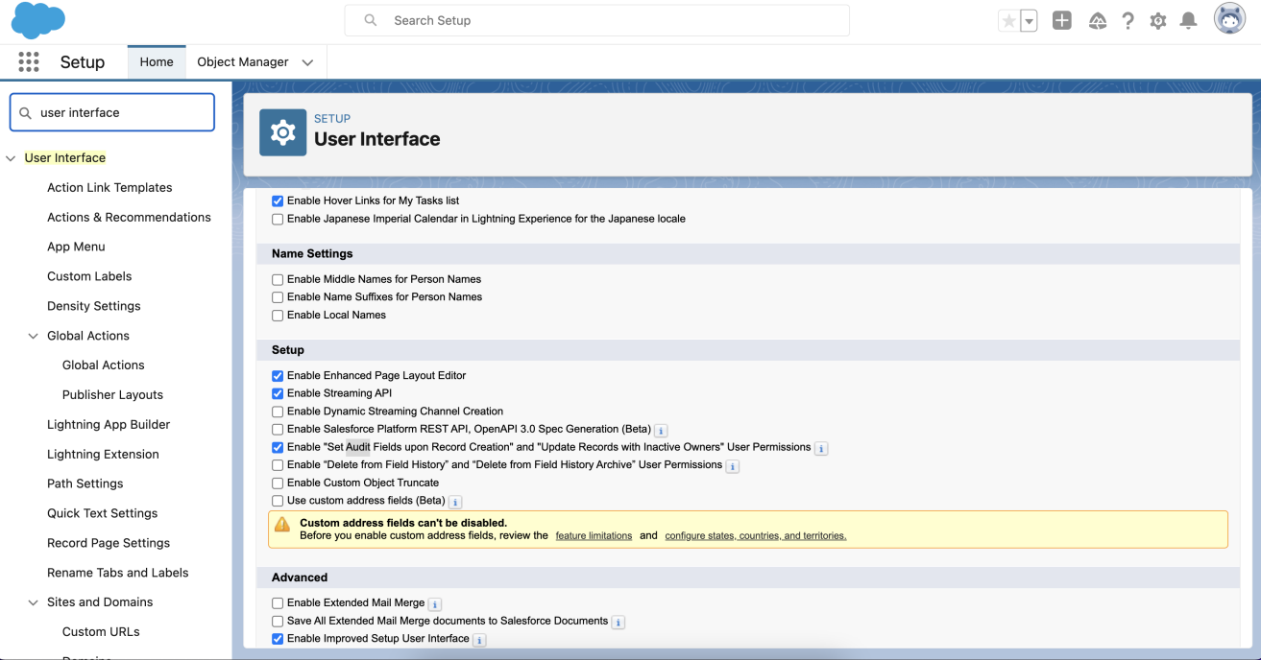The height and width of the screenshot is (660, 1261).
Task: Open the Setup gear menu icon
Action: tap(1158, 20)
